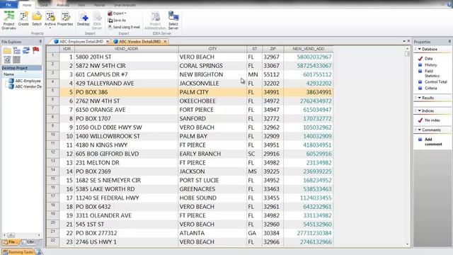The image size is (453, 255).
Task: Close the ABC-Vendor Detail.IMD tab
Action: 165,42
